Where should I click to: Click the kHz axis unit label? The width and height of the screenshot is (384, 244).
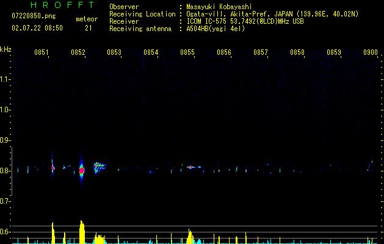point(5,49)
